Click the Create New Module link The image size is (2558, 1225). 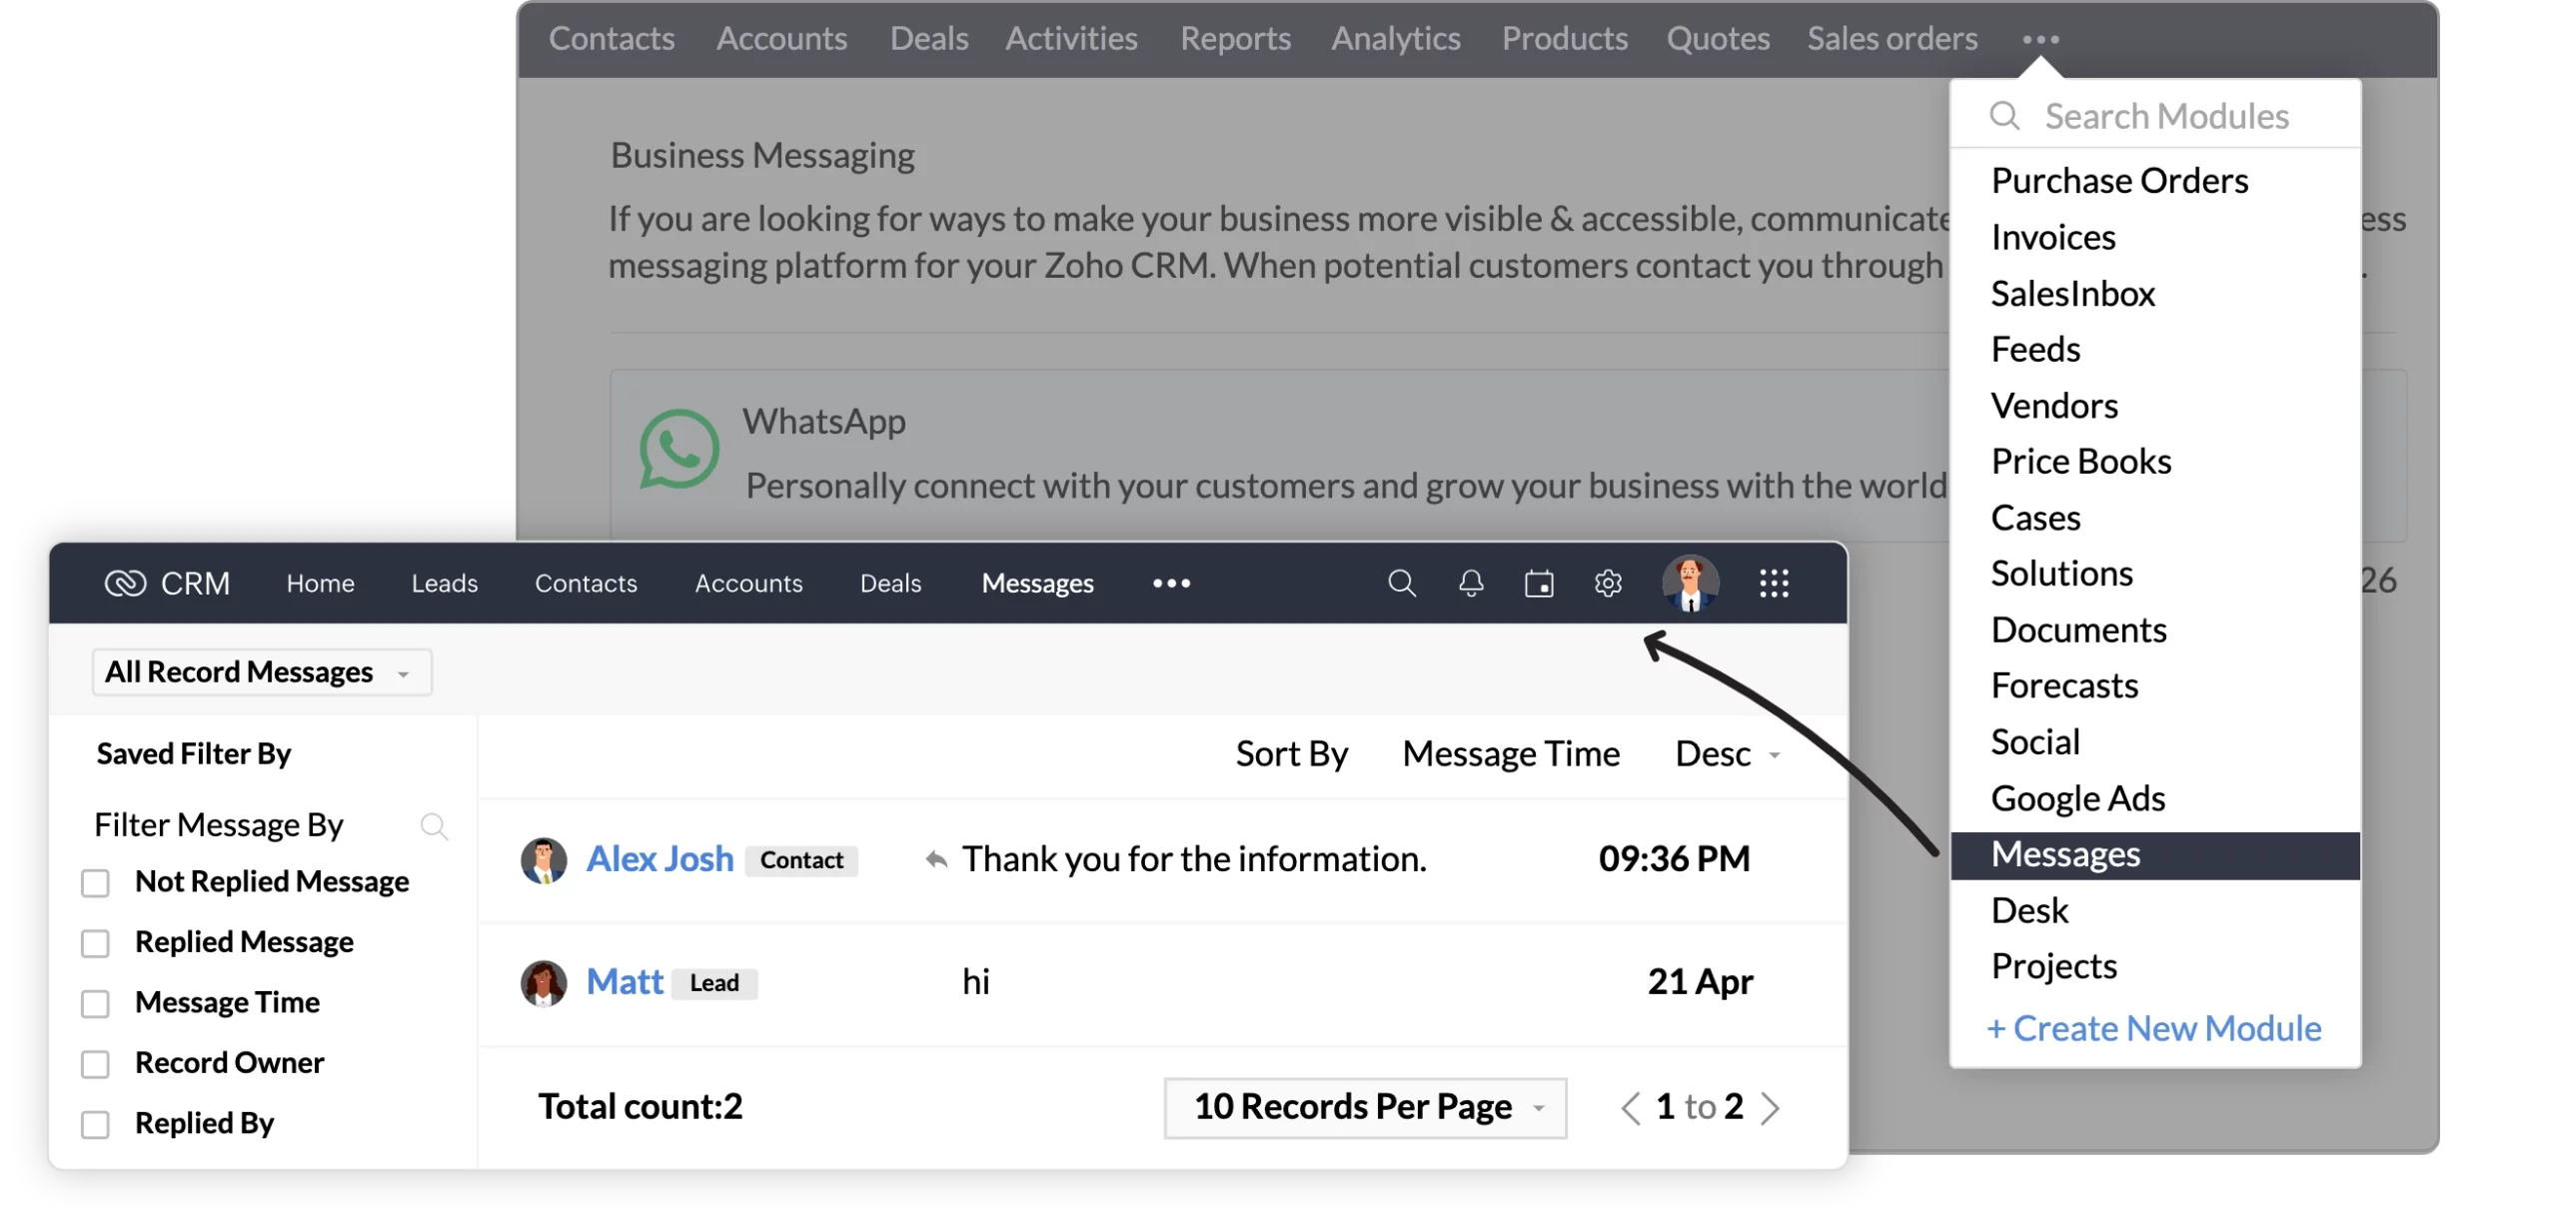tap(2154, 1029)
